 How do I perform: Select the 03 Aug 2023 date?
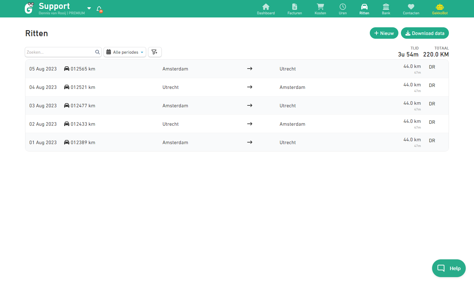[x=43, y=106]
